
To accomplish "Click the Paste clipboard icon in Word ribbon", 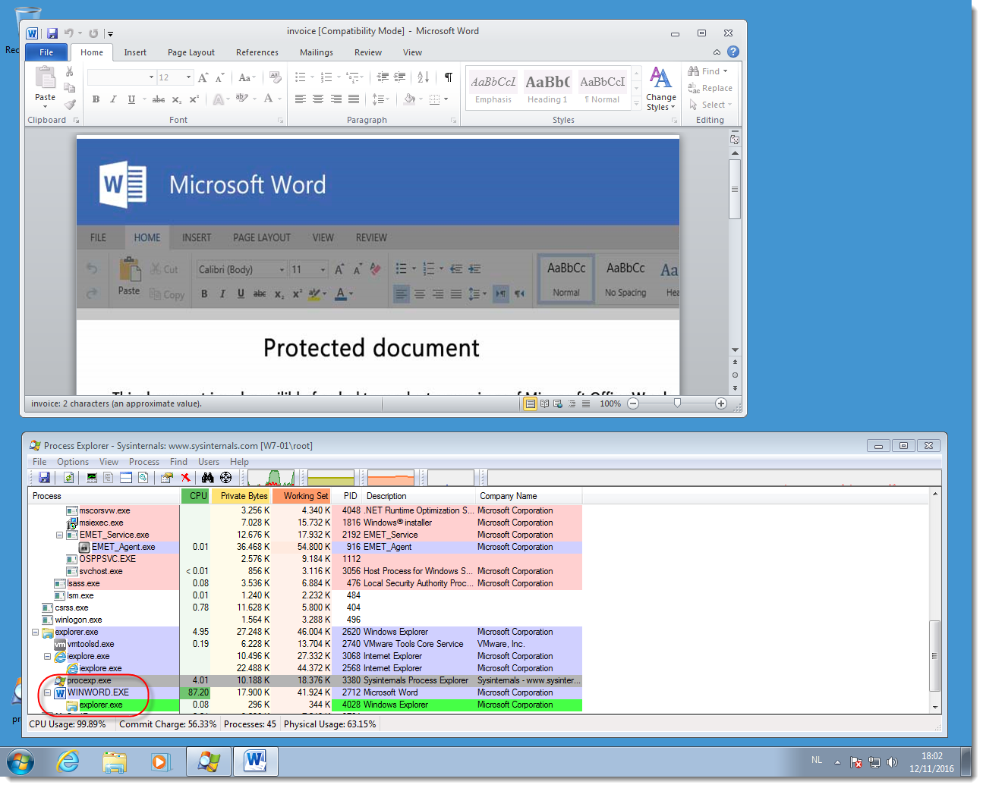I will click(45, 77).
